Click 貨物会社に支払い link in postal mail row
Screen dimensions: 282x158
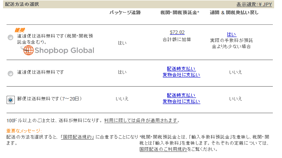click(x=181, y=101)
